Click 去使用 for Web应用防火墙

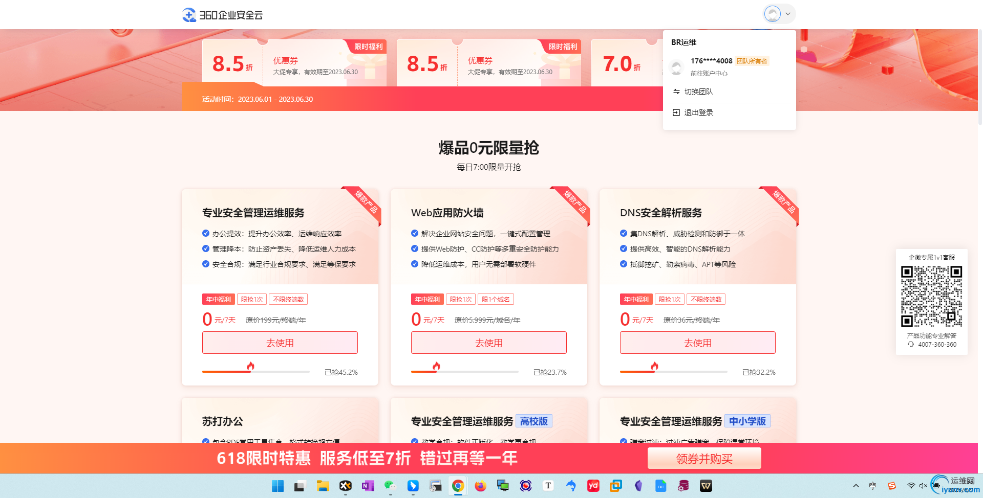click(489, 343)
